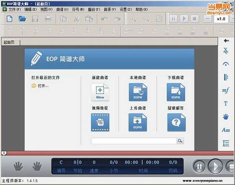Switch to the 起始页 tab

pos(10,42)
